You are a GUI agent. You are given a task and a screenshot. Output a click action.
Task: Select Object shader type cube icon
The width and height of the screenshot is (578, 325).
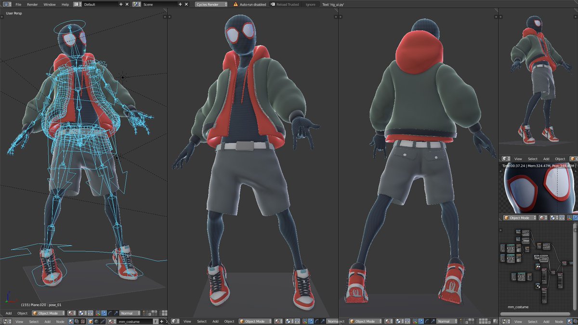point(91,322)
